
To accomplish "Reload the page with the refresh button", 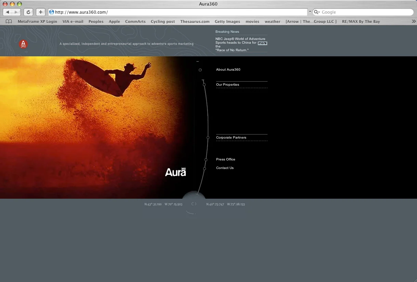I will tap(28, 12).
